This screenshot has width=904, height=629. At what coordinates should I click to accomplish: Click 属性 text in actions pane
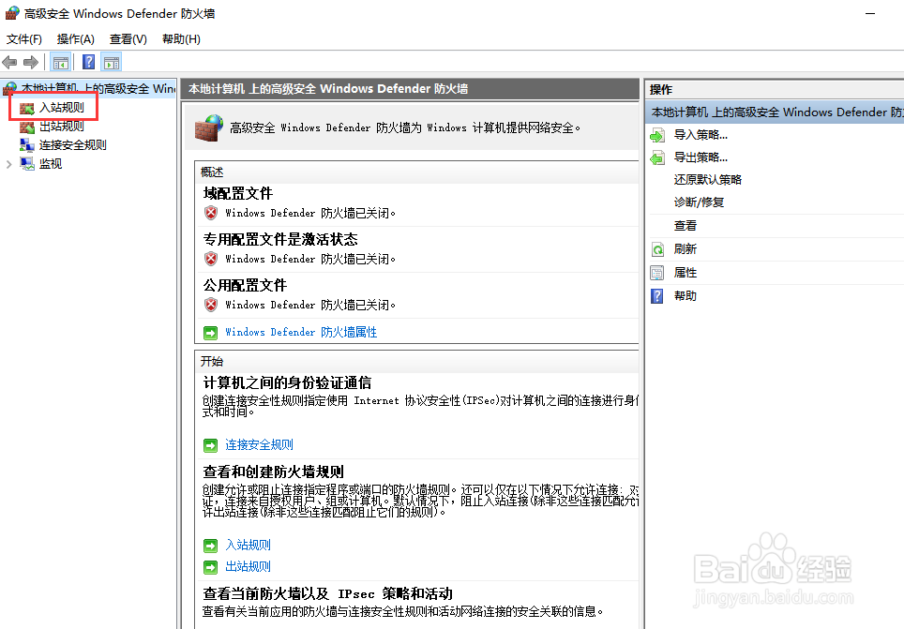pos(685,273)
